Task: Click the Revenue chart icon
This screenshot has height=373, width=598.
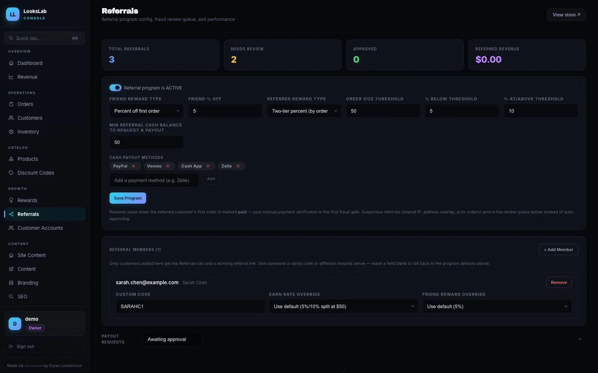Action: point(11,77)
